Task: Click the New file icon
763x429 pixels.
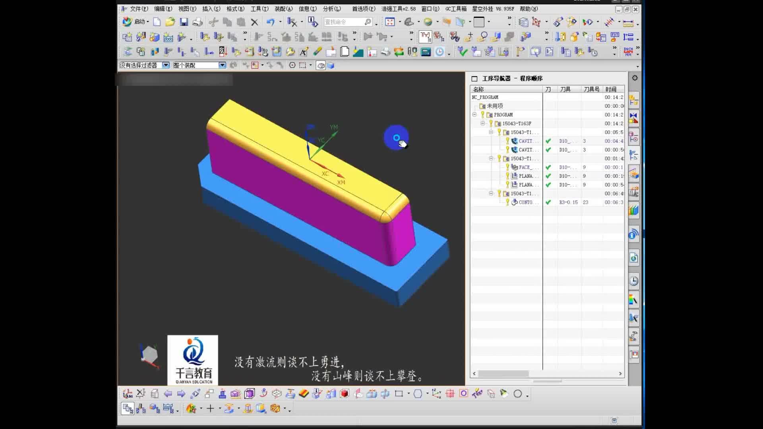Action: tap(157, 22)
